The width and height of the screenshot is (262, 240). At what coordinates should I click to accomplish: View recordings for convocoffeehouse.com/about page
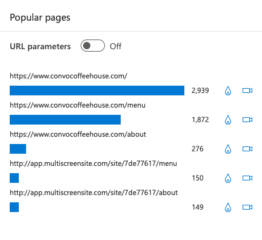[x=247, y=149]
